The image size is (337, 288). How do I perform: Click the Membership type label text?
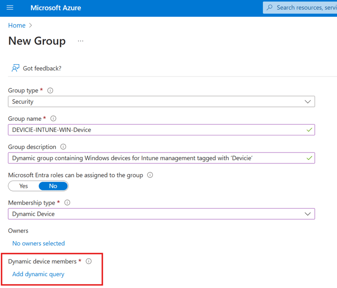click(x=31, y=203)
